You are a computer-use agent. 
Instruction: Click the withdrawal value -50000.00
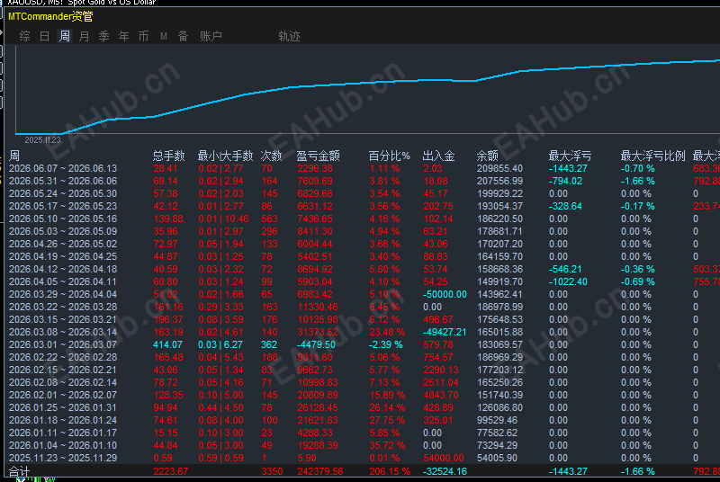(x=445, y=294)
